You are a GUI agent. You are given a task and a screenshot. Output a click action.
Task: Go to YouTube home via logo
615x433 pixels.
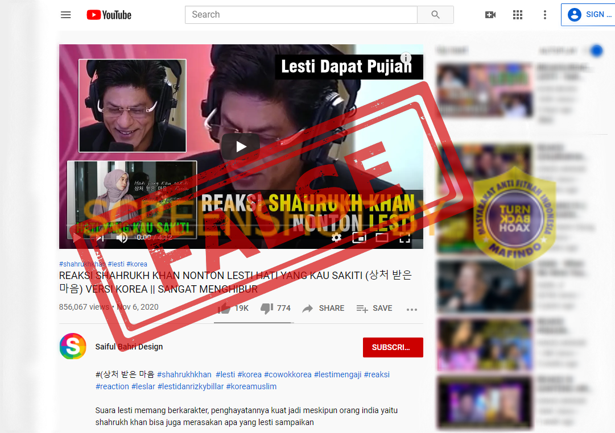click(x=109, y=15)
